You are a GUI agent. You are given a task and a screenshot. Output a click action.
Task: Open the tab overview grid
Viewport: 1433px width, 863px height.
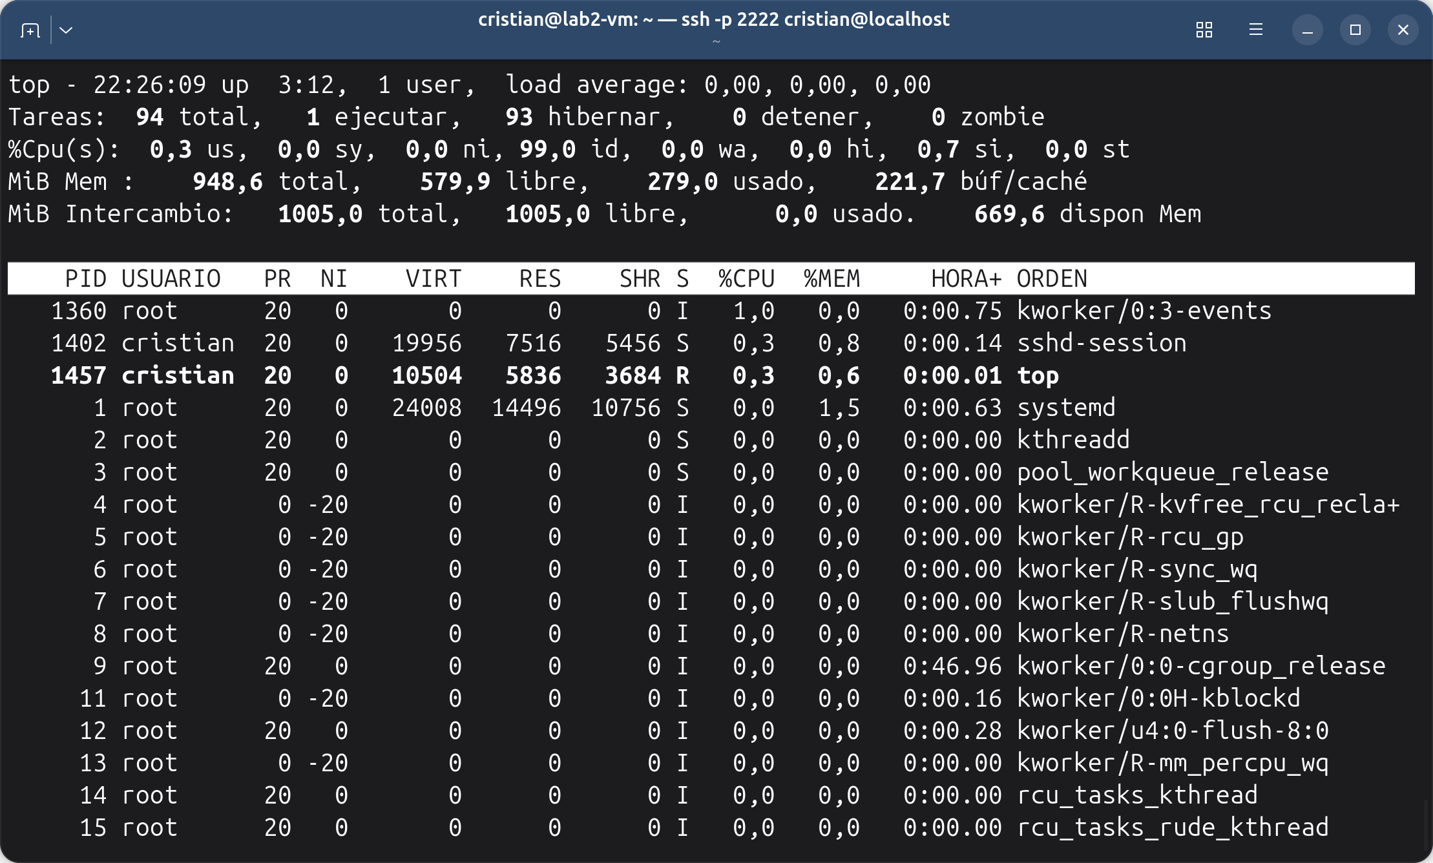[1204, 30]
